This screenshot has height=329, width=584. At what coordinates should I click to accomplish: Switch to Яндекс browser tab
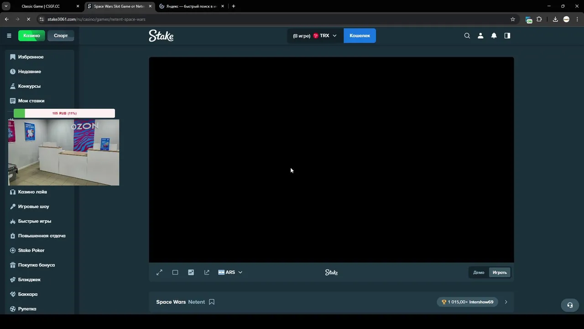tap(191, 6)
